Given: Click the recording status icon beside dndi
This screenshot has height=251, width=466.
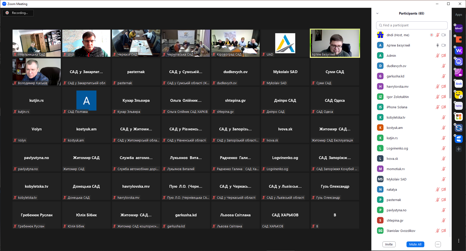Looking at the screenshot, I should pyautogui.click(x=432, y=35).
